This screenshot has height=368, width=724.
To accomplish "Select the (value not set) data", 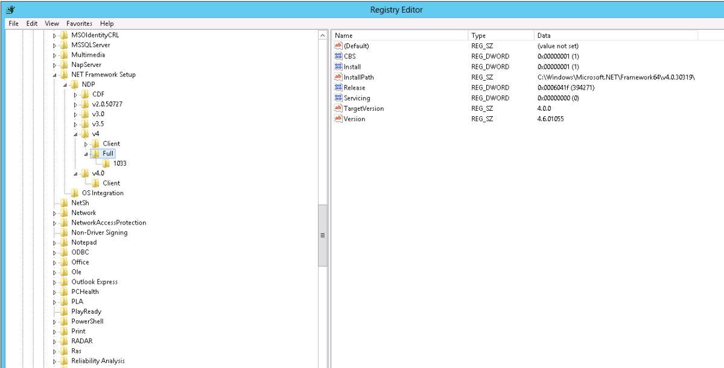I will tap(557, 46).
